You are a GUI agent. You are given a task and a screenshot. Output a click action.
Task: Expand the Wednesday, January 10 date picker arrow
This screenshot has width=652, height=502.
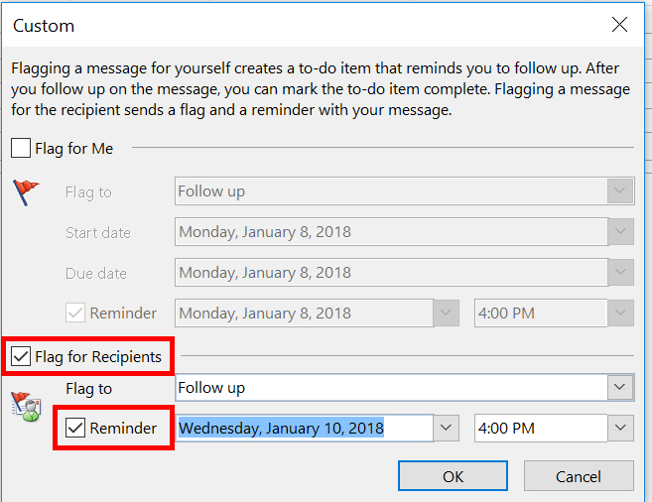pyautogui.click(x=446, y=429)
